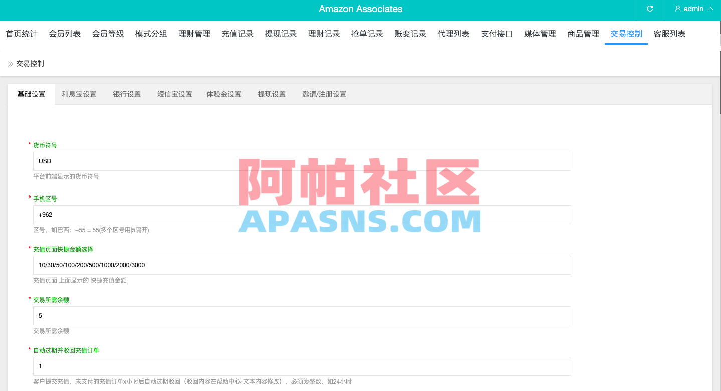721x391 pixels.
Task: Go to 账变记录
Action: pyautogui.click(x=410, y=34)
